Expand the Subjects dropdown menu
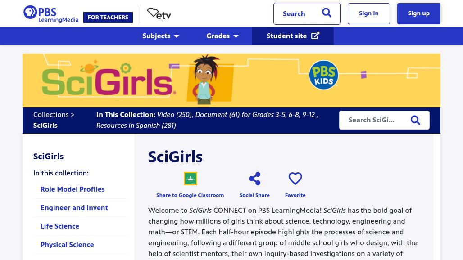Viewport: 463px width, 260px height. click(161, 36)
